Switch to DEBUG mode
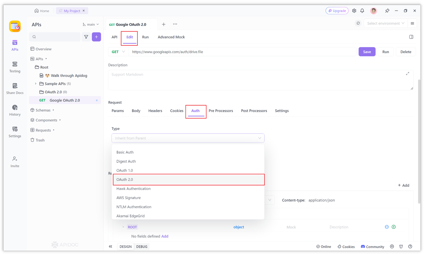The width and height of the screenshot is (425, 254). (142, 246)
